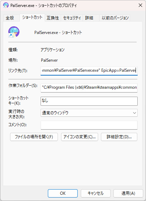Screen dimensions: 146x201
Task: Click the PalServer shortcut icon in header
Action: point(14,32)
